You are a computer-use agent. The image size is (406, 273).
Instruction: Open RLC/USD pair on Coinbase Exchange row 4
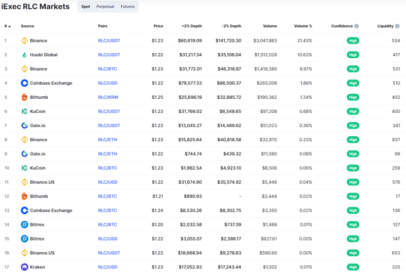tap(108, 83)
